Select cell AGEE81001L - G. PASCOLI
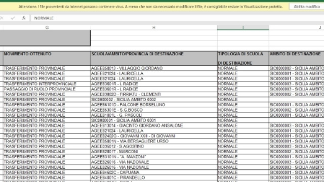The height and width of the screenshot is (182, 324). coord(154,115)
